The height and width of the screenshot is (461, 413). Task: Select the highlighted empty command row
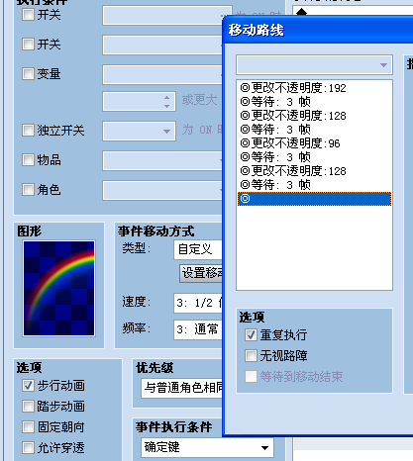[x=314, y=199]
